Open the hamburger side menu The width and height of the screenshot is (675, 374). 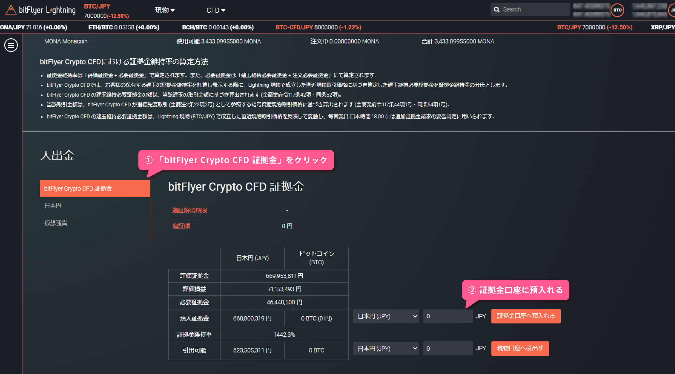pyautogui.click(x=11, y=45)
